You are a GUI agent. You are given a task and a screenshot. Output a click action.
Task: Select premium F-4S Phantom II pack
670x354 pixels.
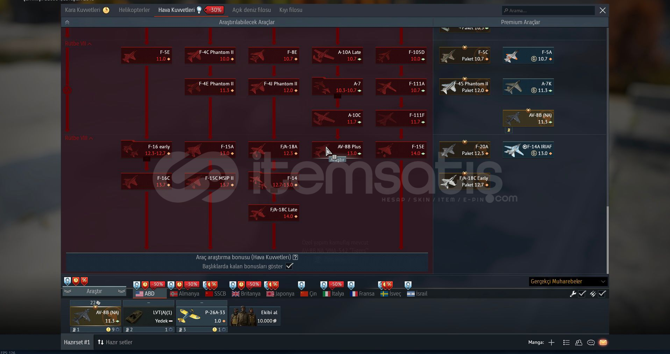(465, 87)
